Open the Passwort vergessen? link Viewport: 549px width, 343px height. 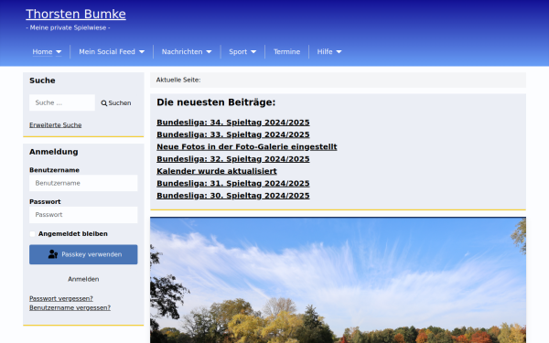click(61, 298)
